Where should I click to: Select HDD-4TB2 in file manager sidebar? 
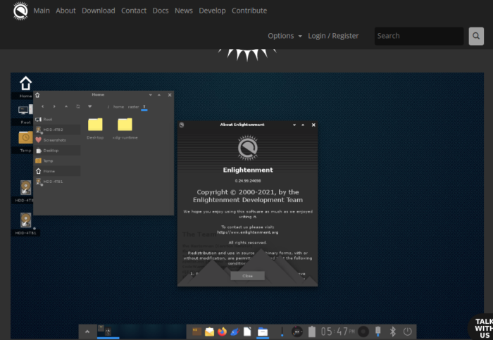57,130
